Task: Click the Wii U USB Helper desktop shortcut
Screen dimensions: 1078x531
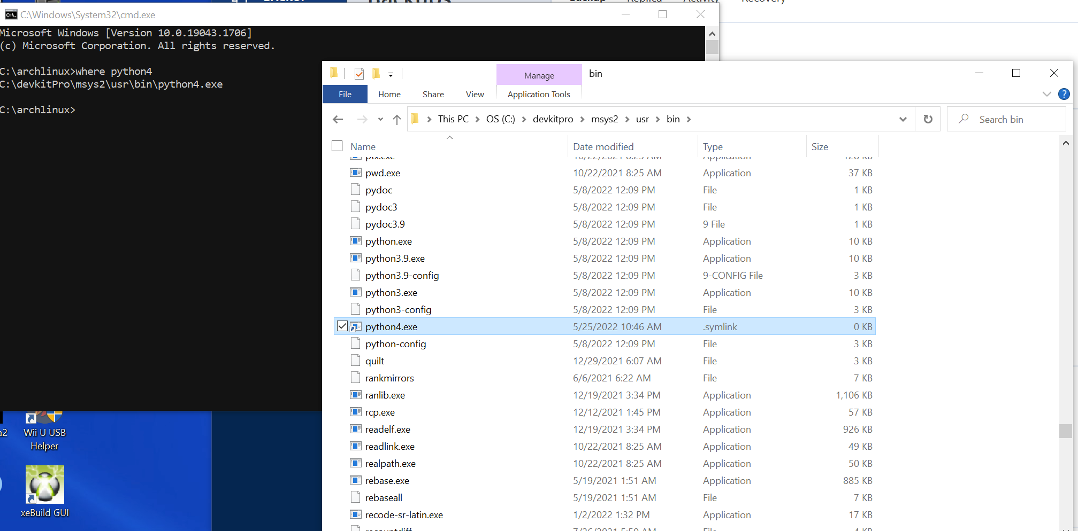Action: coord(45,432)
